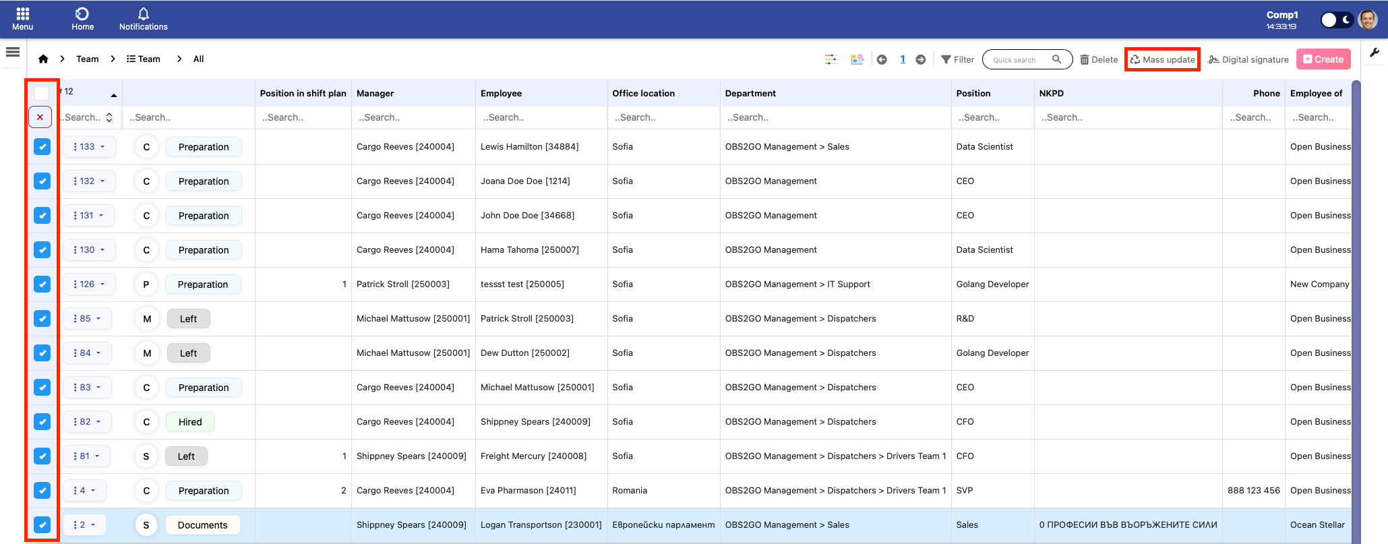The height and width of the screenshot is (544, 1388).
Task: Click the home breadcrumb icon
Action: (x=43, y=59)
